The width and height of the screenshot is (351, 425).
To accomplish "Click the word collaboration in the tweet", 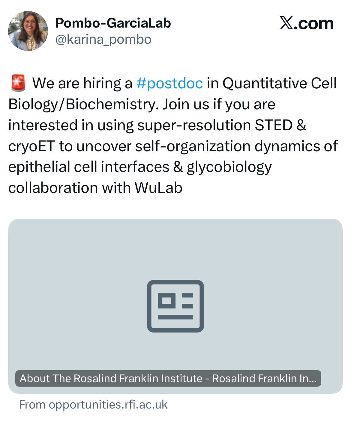I will point(53,188).
